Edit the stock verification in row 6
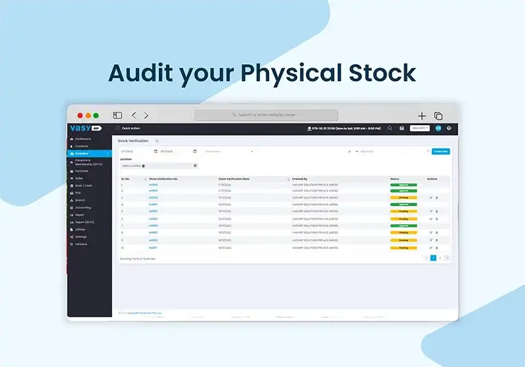Image resolution: width=525 pixels, height=367 pixels. click(431, 220)
